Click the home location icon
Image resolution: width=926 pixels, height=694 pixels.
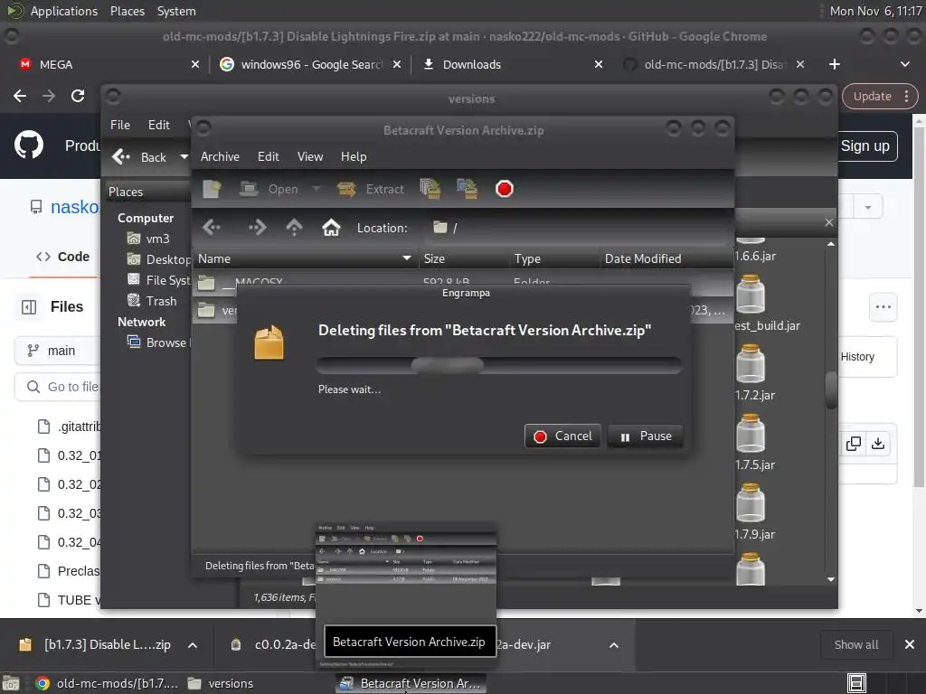point(331,227)
